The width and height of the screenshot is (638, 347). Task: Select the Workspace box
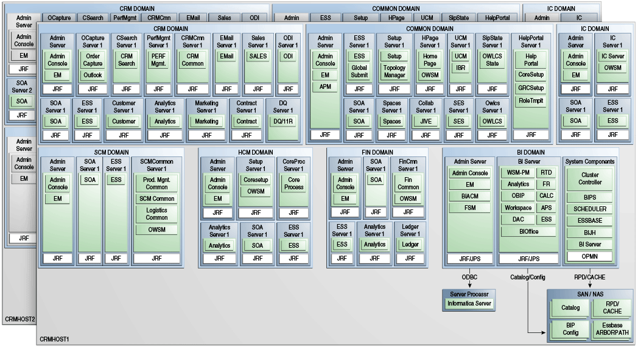(519, 208)
